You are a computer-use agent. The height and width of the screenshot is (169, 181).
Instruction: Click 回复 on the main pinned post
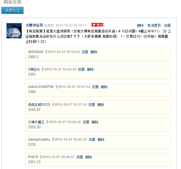[x=168, y=25]
